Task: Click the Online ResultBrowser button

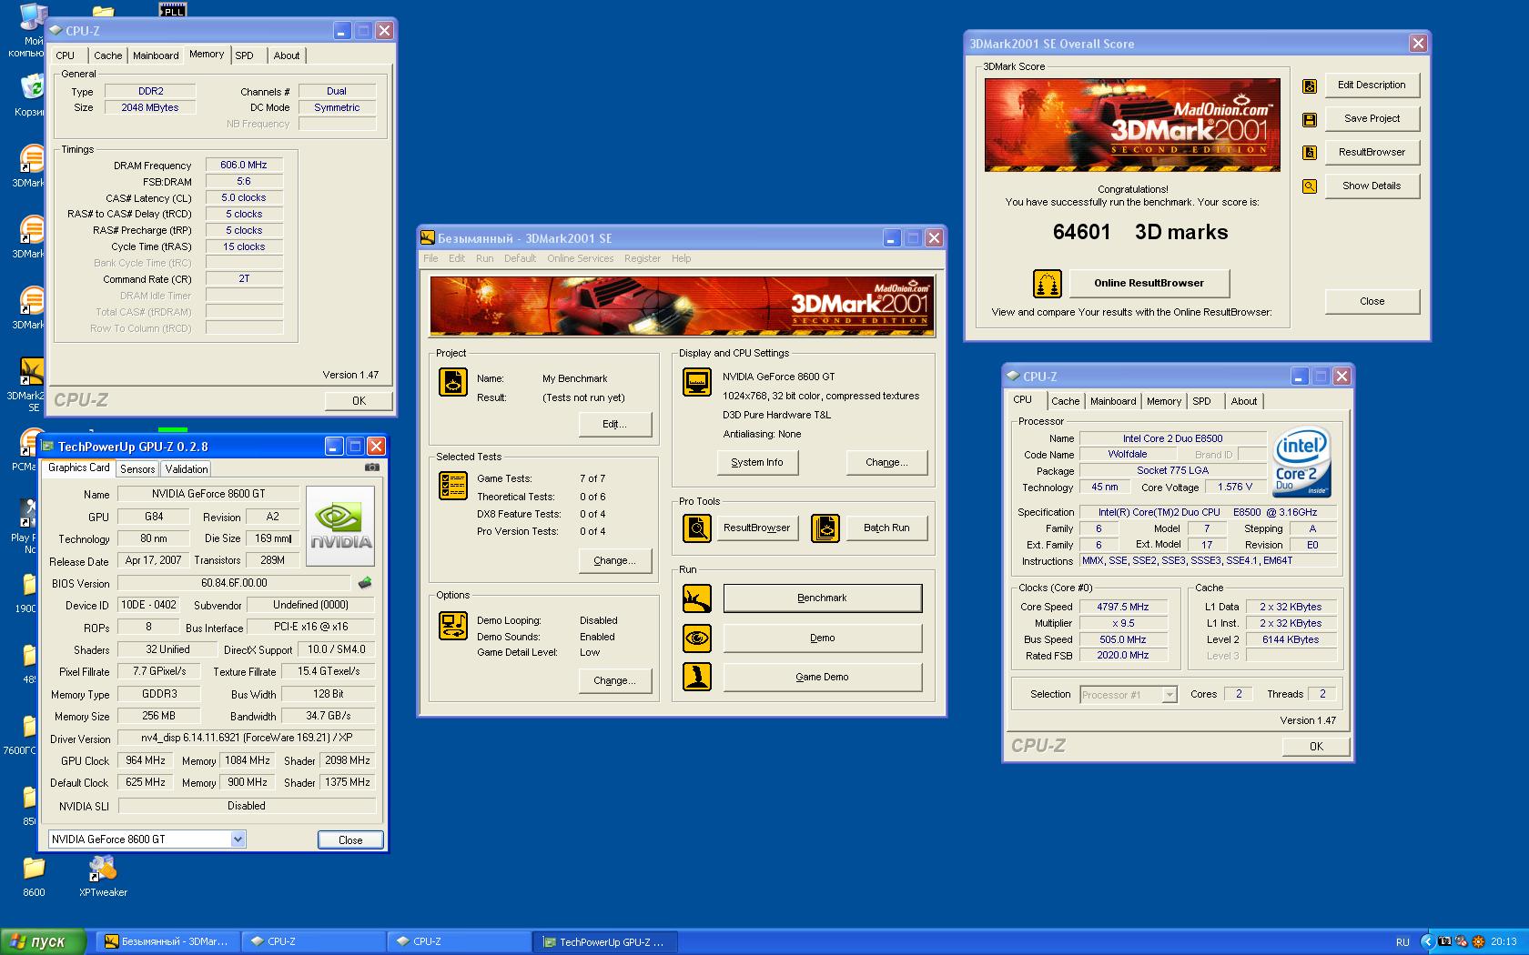Action: (x=1149, y=283)
